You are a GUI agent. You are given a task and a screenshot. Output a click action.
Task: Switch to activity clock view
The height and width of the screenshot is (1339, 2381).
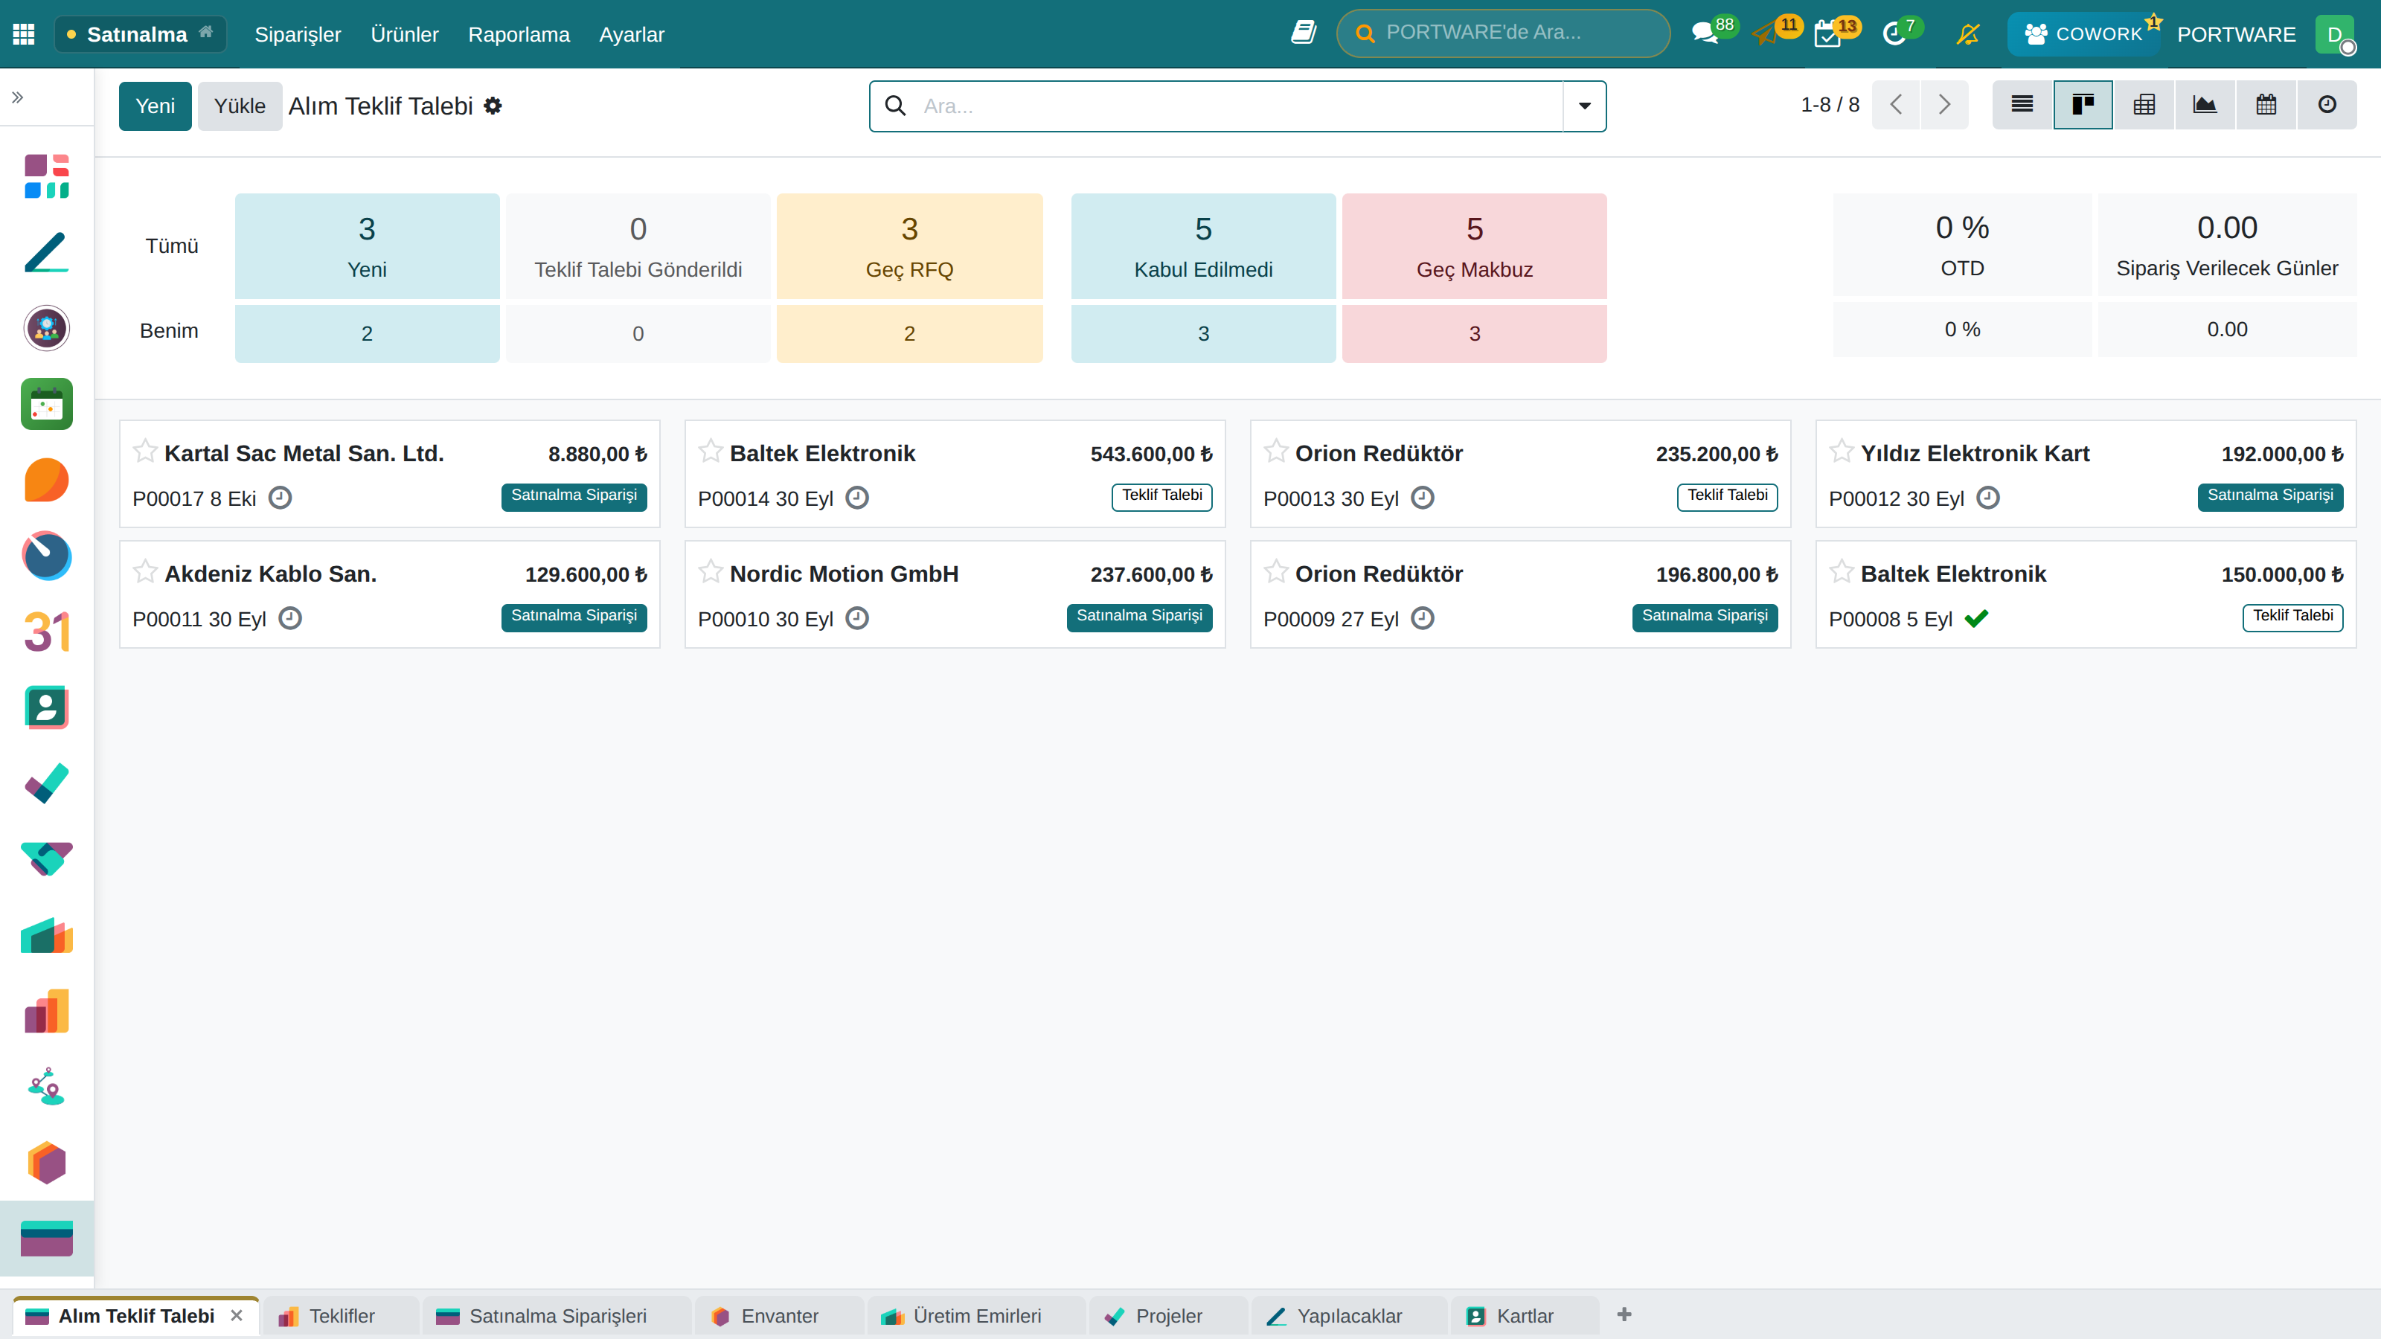(x=2327, y=104)
